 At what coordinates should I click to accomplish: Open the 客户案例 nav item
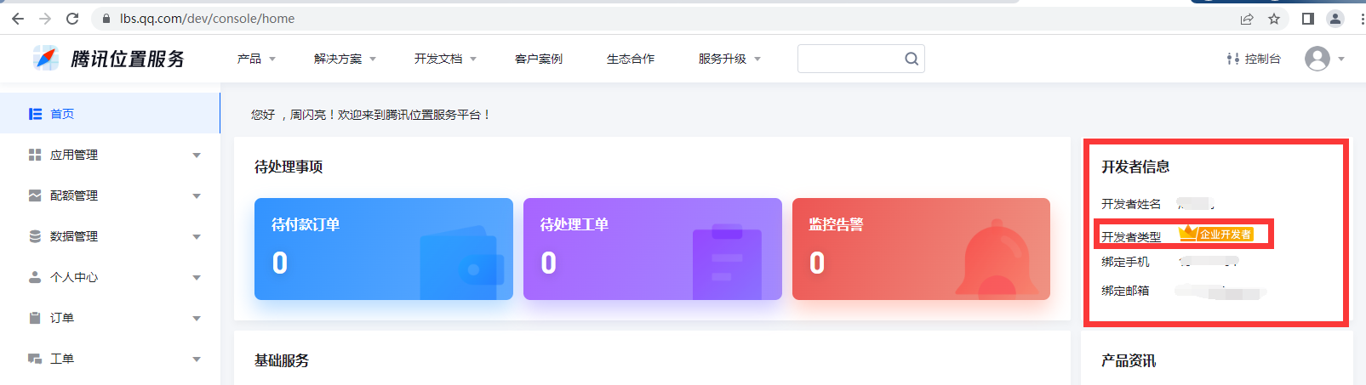tap(539, 59)
